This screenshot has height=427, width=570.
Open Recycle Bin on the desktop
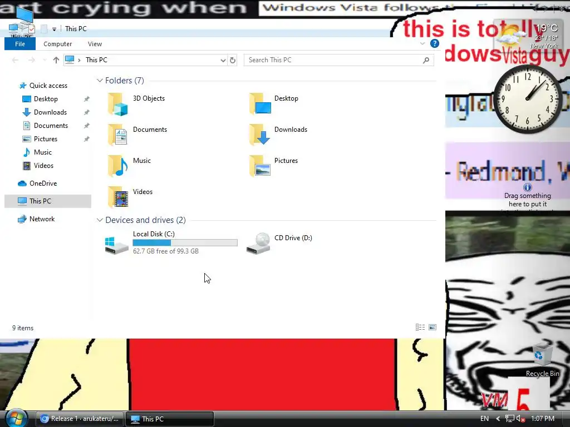pyautogui.click(x=542, y=360)
